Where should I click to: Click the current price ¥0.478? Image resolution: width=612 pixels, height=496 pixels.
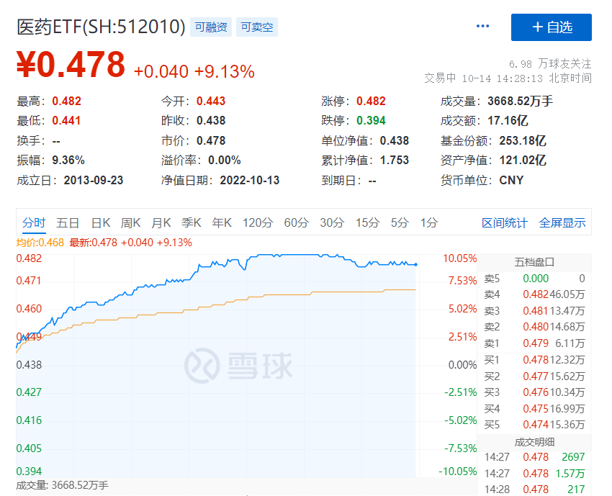click(71, 64)
